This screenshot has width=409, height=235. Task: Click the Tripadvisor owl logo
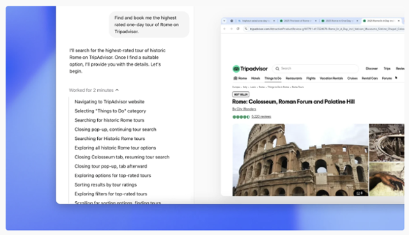[236, 69]
